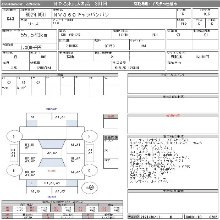Click the spare tire circle icon
Screen dimensions: 220x220
(90, 188)
